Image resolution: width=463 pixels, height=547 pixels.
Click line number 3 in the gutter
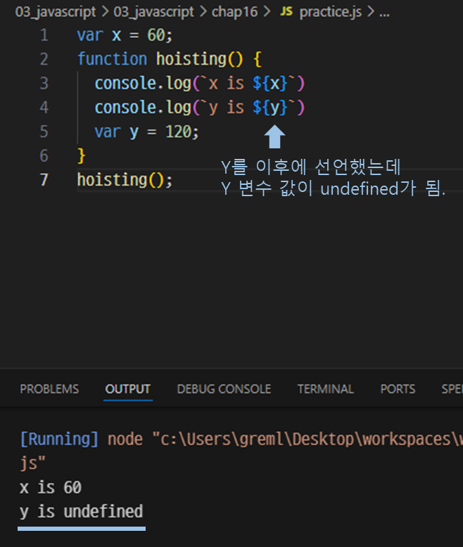pyautogui.click(x=44, y=83)
